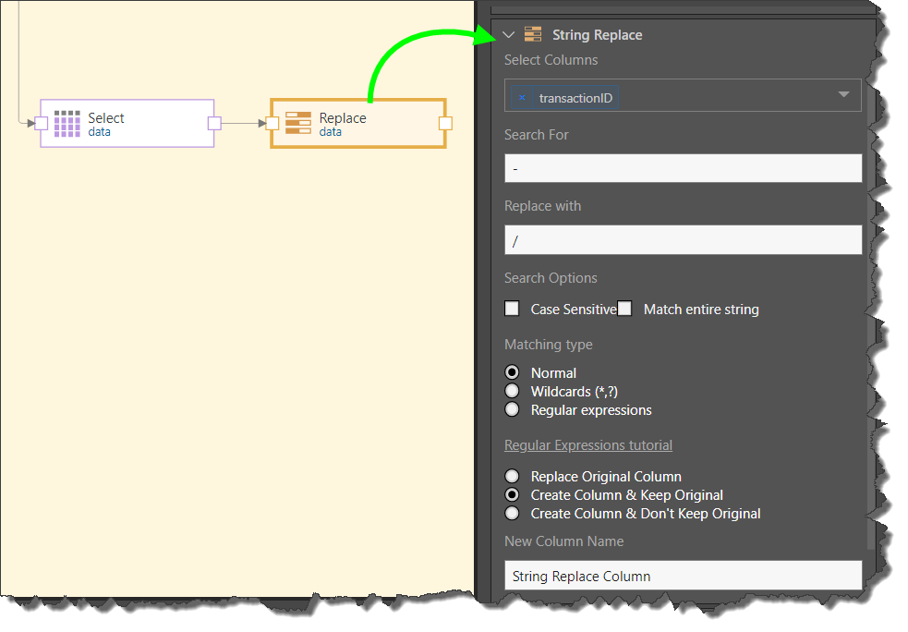Click the Replace node icon on canvas
Screen dimensions: 908x632
pyautogui.click(x=298, y=124)
